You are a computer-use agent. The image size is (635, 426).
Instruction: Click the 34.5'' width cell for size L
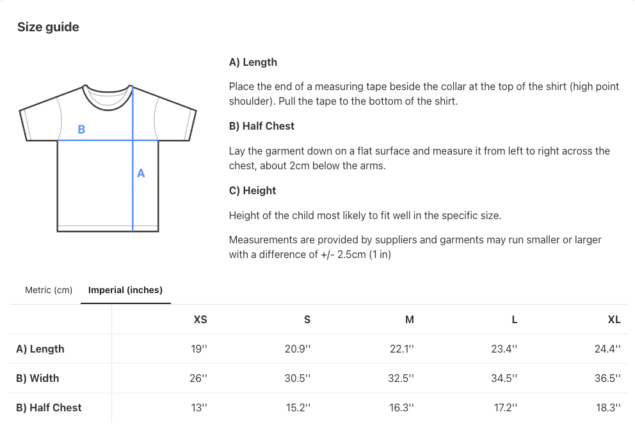click(504, 378)
